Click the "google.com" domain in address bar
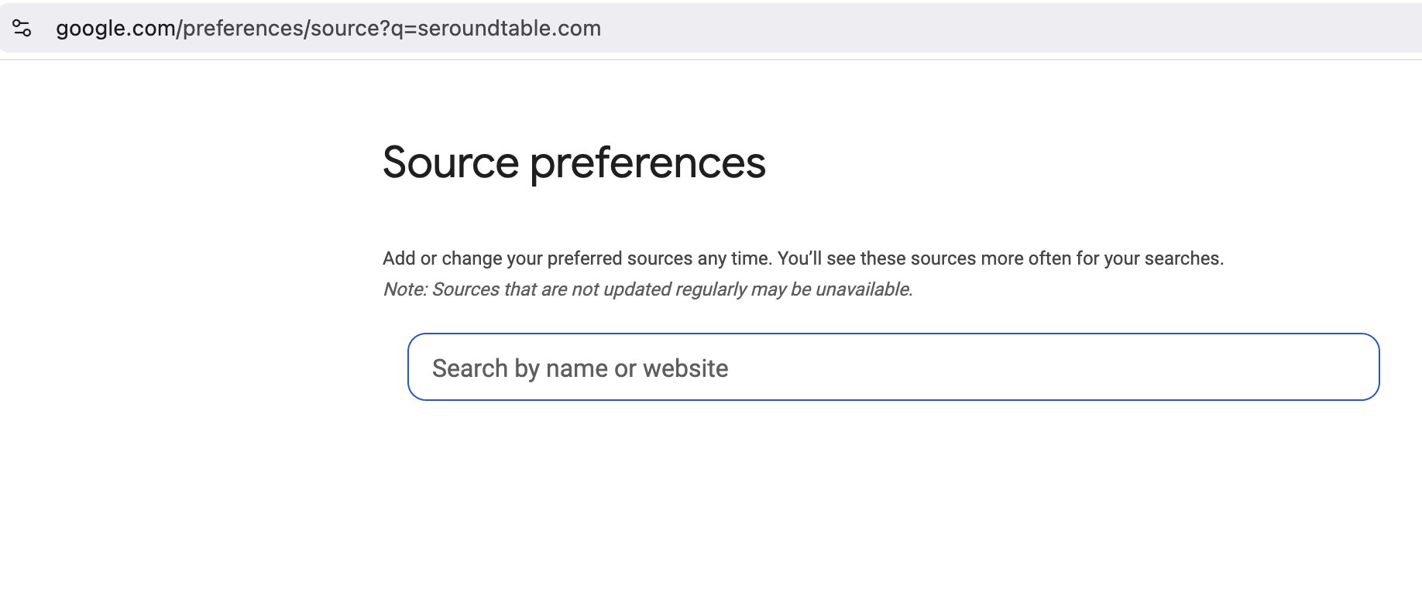This screenshot has height=599, width=1422. 116,29
